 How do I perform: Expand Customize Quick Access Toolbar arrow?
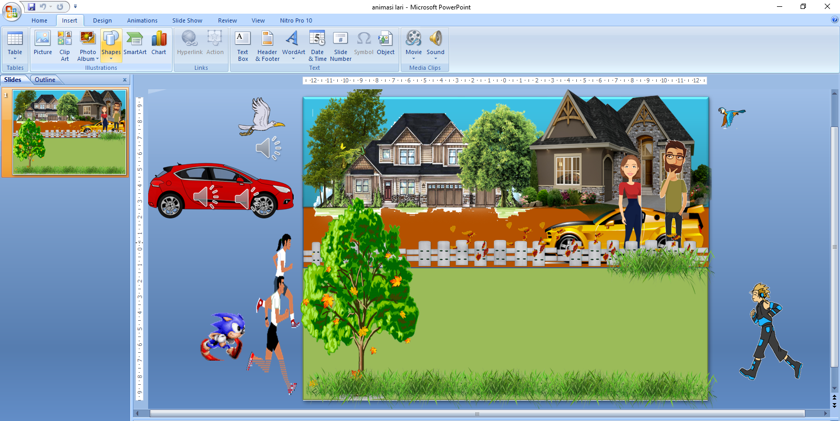coord(75,7)
